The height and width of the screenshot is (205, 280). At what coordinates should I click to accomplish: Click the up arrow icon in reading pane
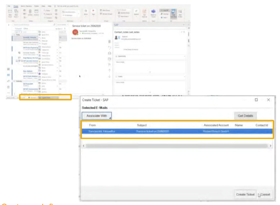109,70
